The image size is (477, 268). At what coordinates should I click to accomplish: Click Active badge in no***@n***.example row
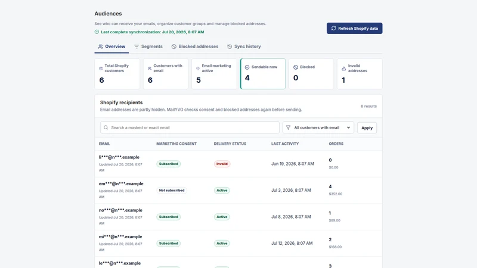click(x=222, y=217)
